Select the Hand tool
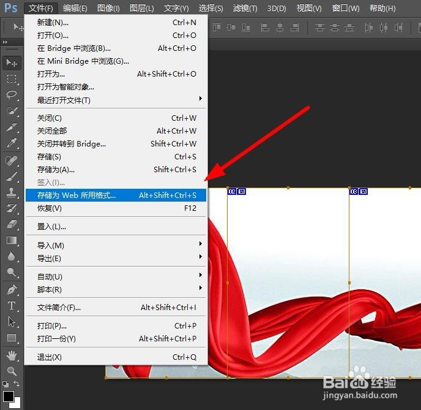This screenshot has width=421, height=410. pos(11,355)
